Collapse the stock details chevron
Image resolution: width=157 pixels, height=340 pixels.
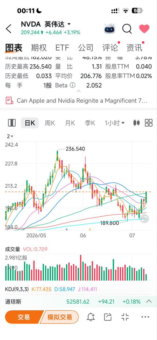pyautogui.click(x=79, y=91)
